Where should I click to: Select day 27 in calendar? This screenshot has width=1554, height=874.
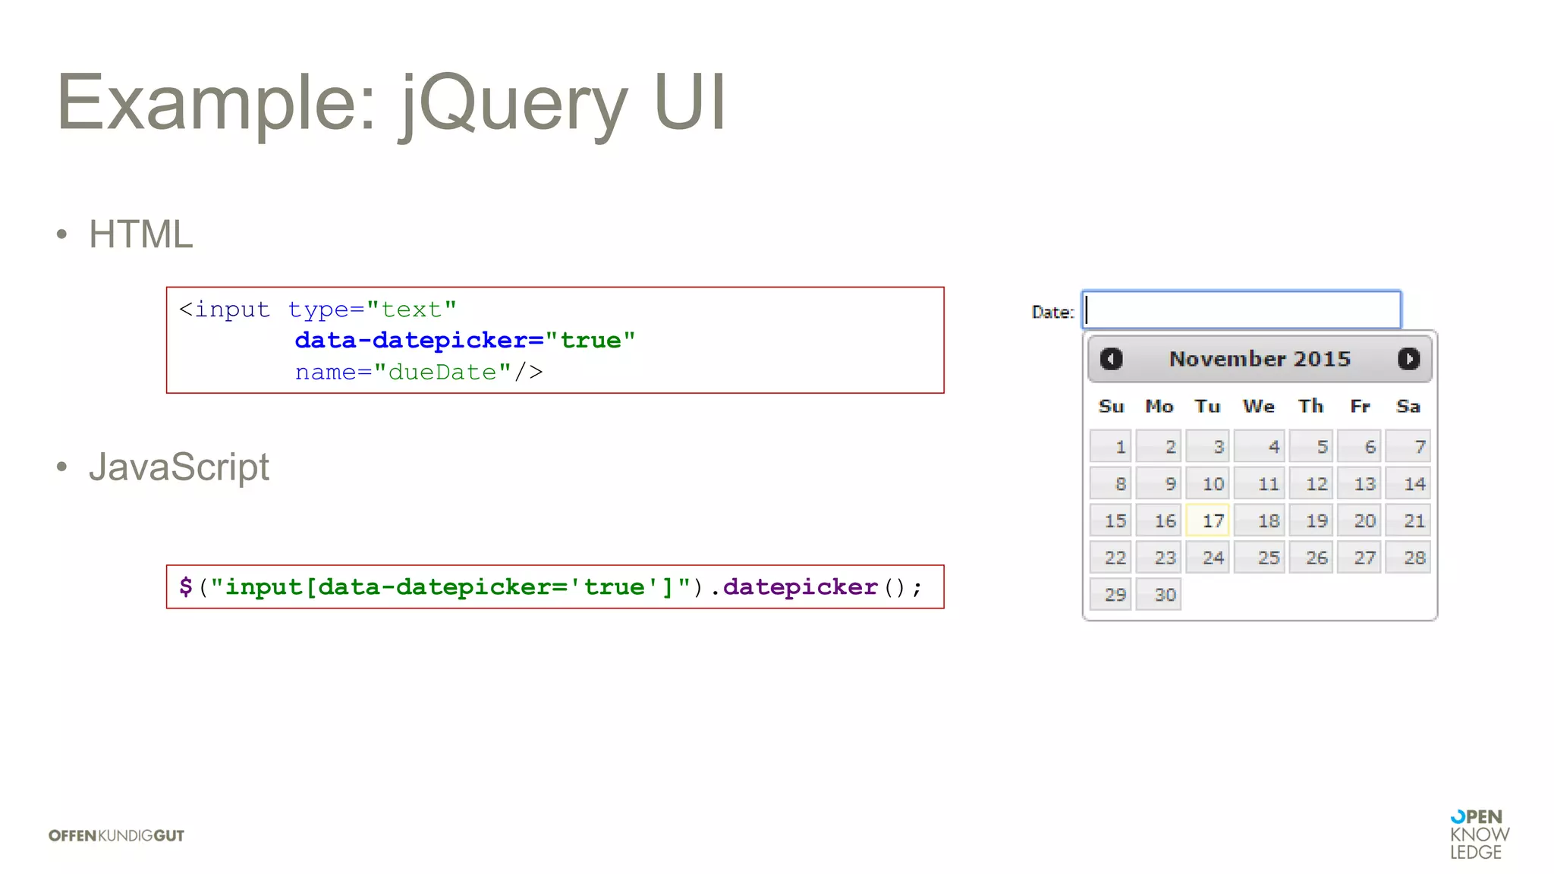1360,558
